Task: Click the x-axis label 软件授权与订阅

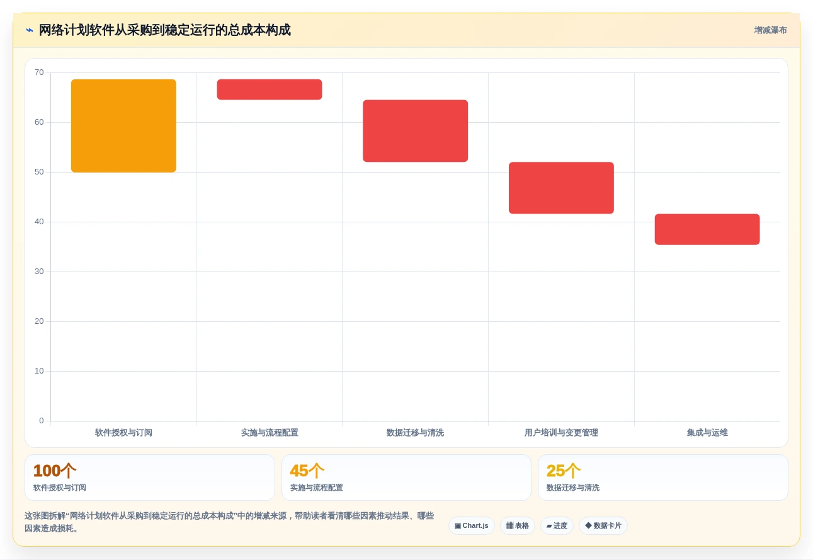Action: pos(123,433)
